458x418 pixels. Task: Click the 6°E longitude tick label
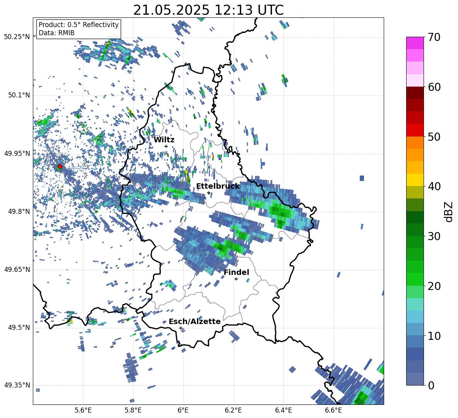(183, 410)
